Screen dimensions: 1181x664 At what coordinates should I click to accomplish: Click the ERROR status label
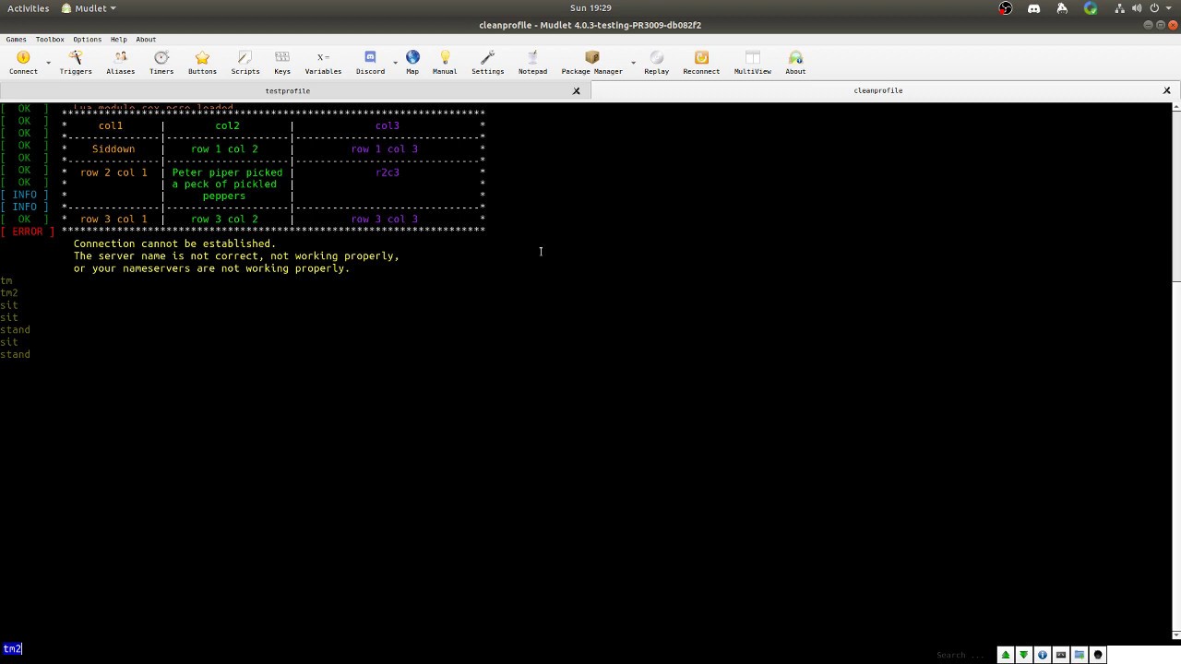[x=27, y=231]
